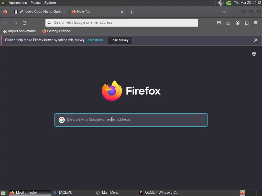Click the top address bar field
The width and height of the screenshot is (262, 196).
(x=122, y=23)
